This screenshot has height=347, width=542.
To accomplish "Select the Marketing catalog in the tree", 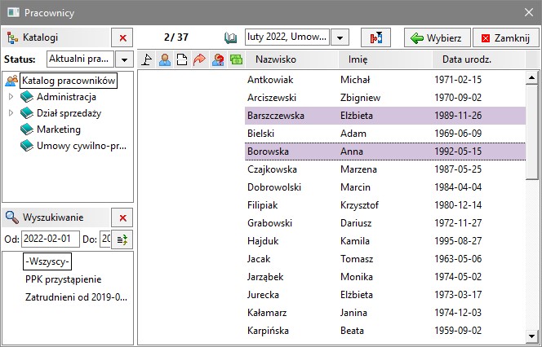I will (x=58, y=130).
